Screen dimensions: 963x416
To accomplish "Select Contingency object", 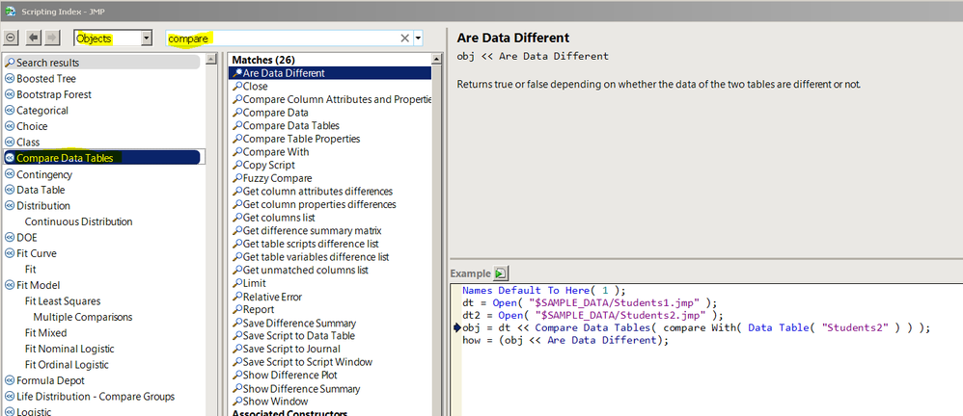I will point(44,174).
